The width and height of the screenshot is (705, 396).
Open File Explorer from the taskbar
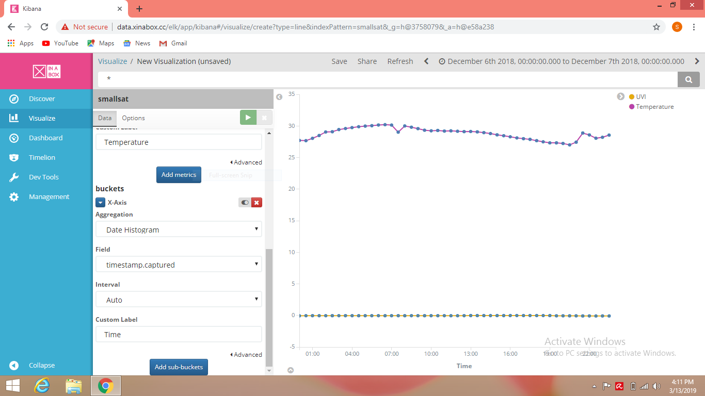(74, 385)
